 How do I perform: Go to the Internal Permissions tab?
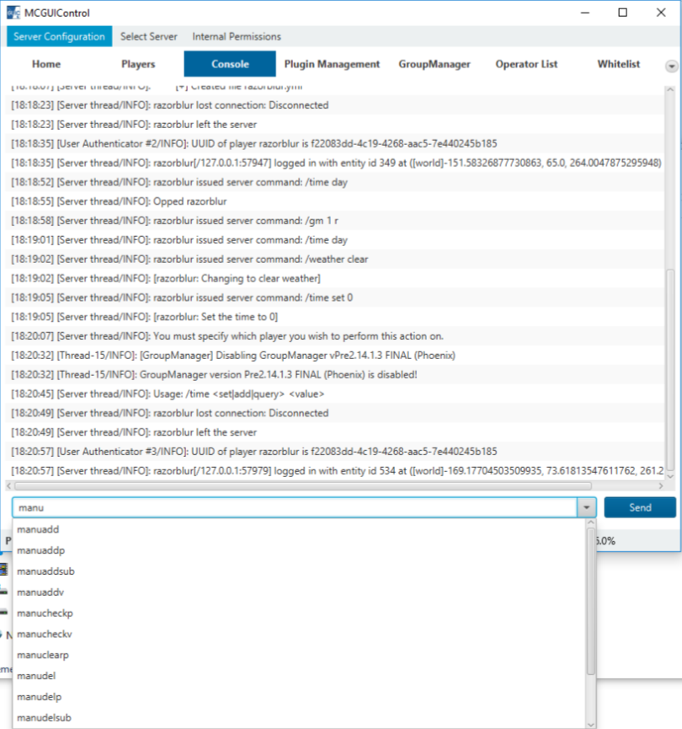[237, 36]
